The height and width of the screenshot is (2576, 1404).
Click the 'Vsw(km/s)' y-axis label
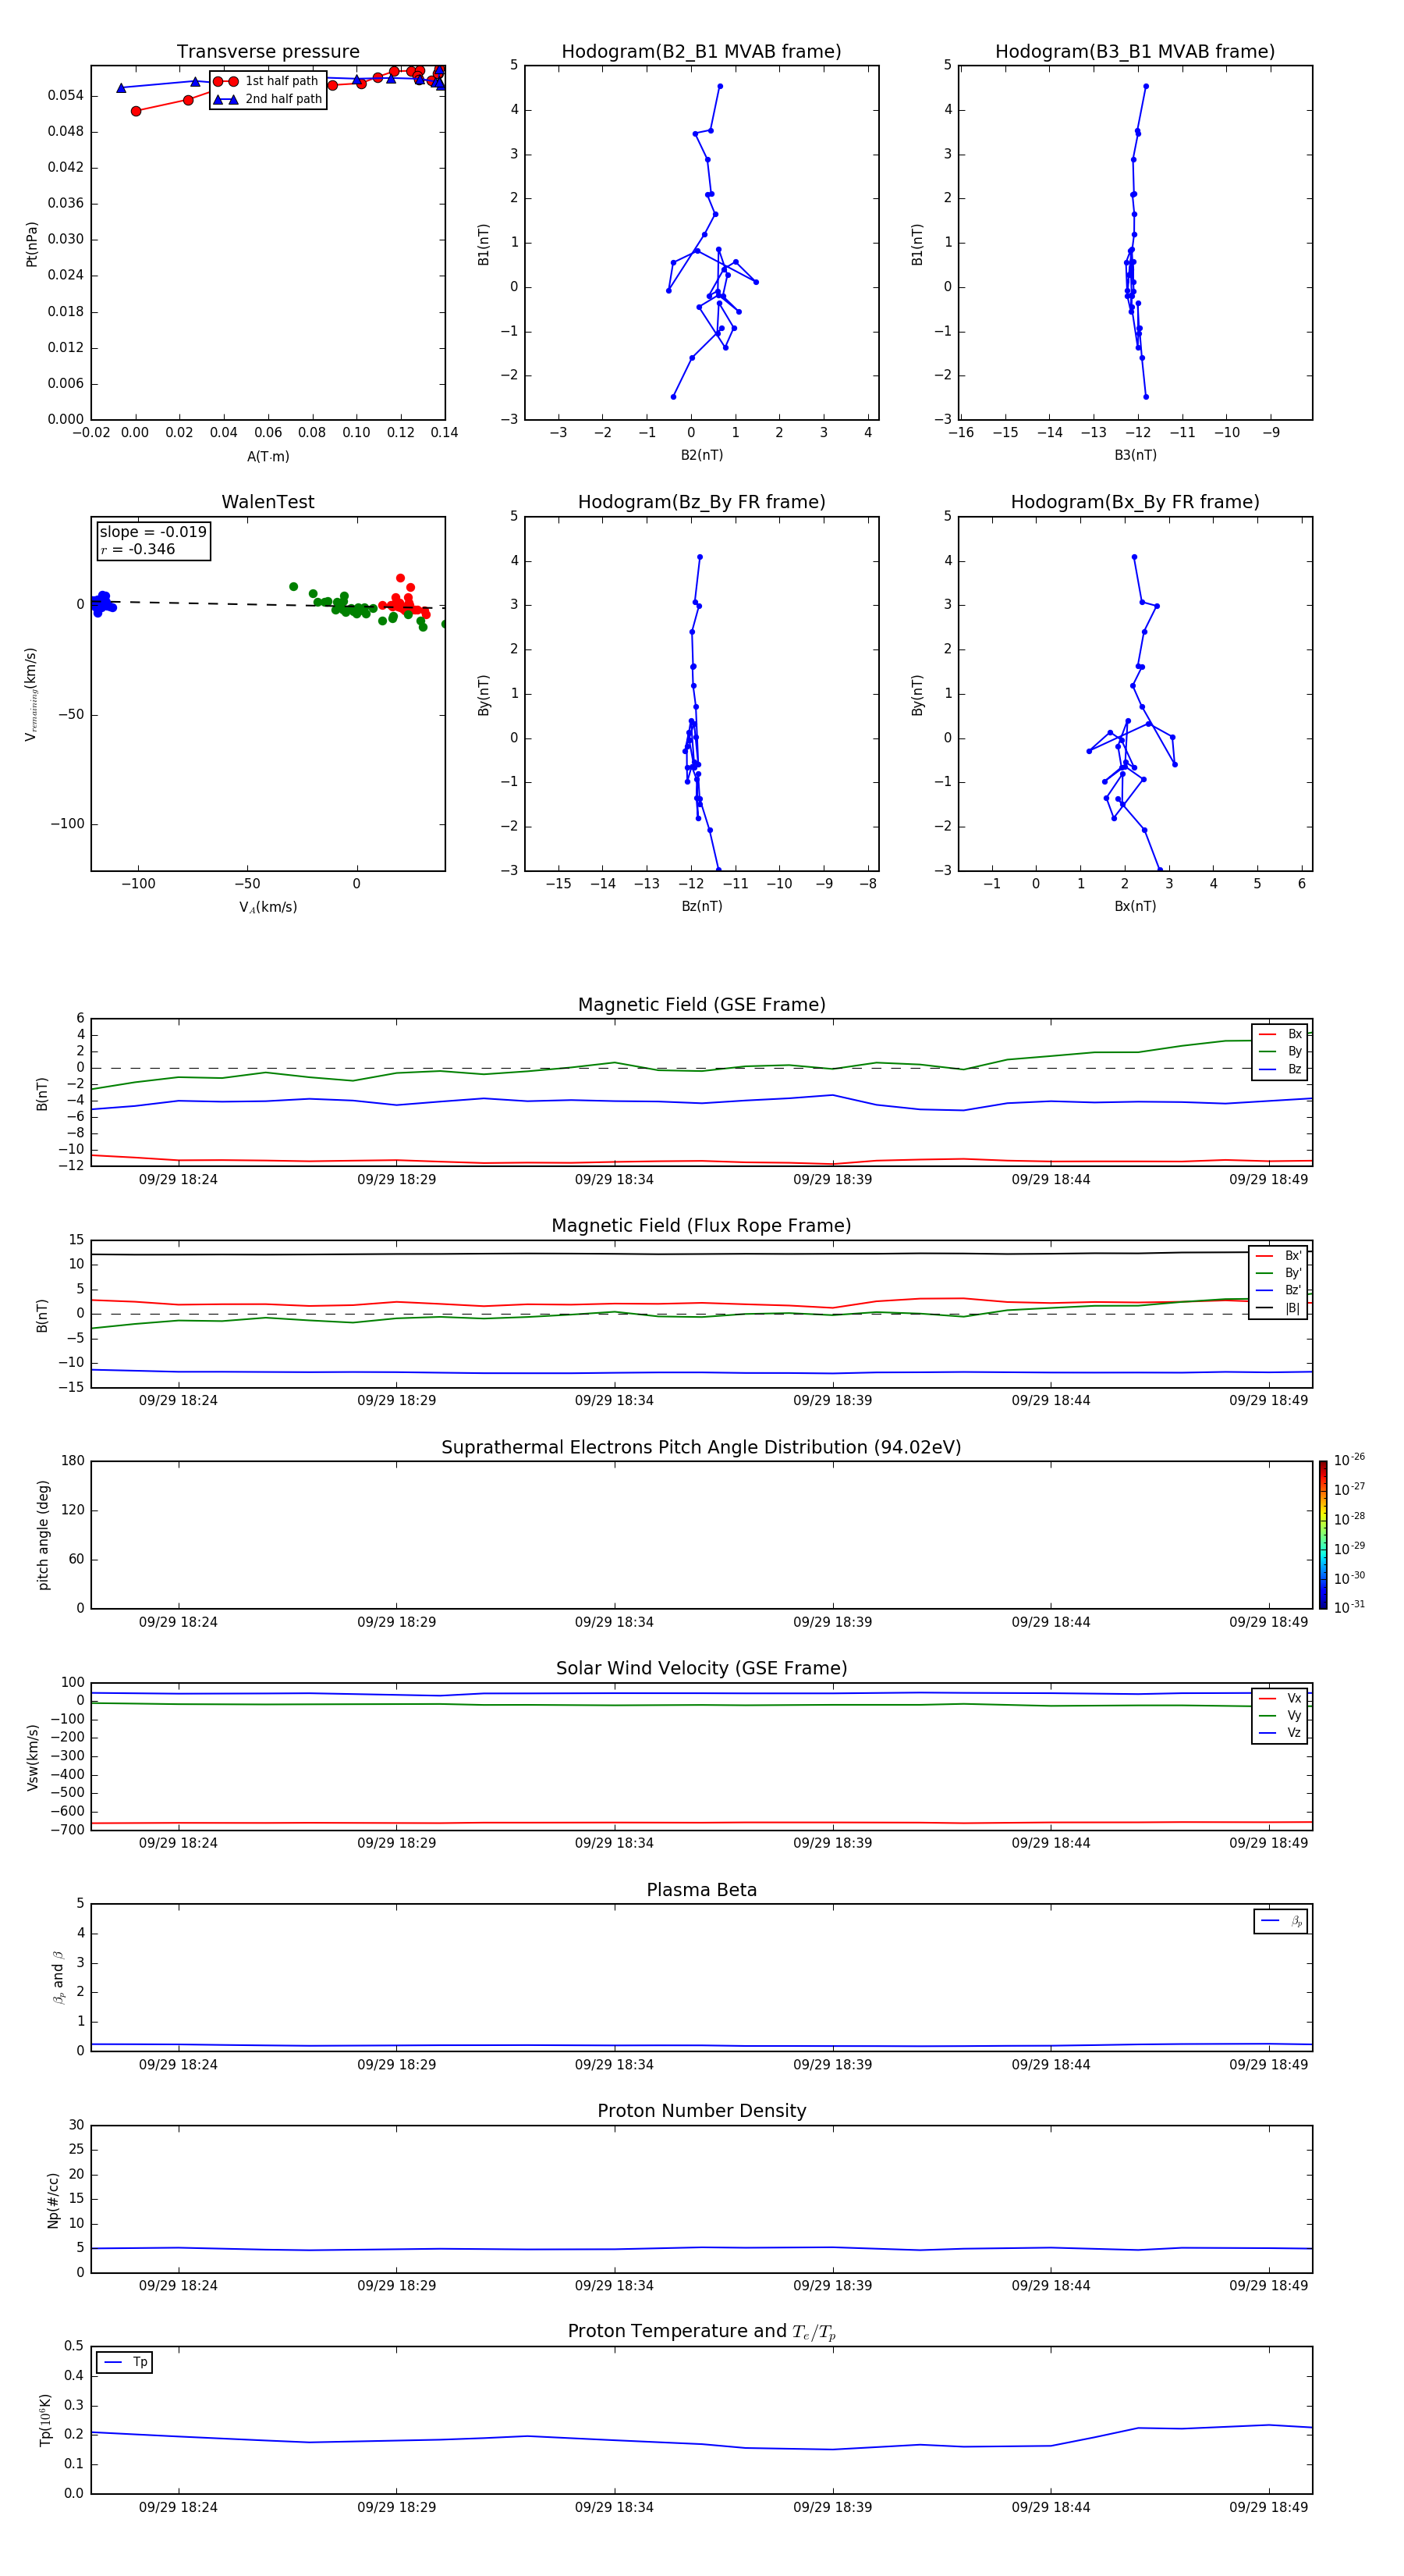coord(32,1757)
